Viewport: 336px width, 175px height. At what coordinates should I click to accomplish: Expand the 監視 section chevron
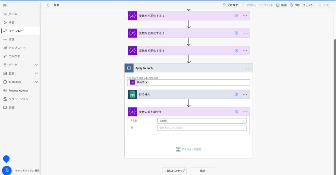(36, 73)
